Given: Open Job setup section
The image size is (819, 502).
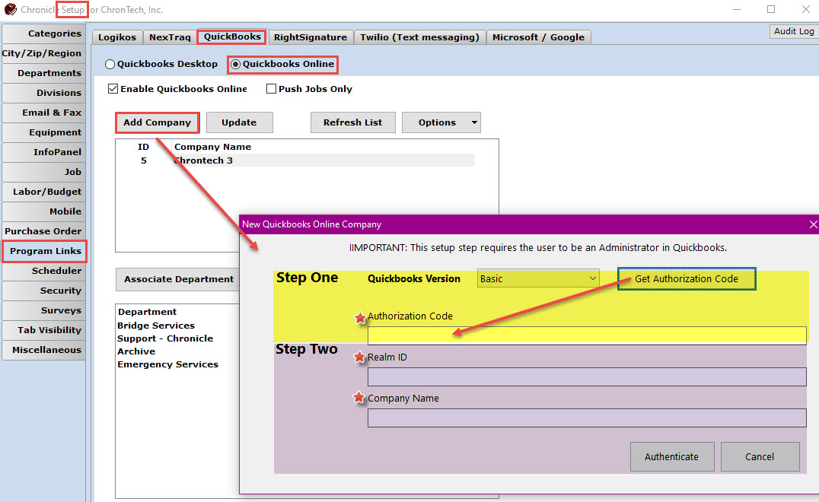Looking at the screenshot, I should pyautogui.click(x=44, y=172).
